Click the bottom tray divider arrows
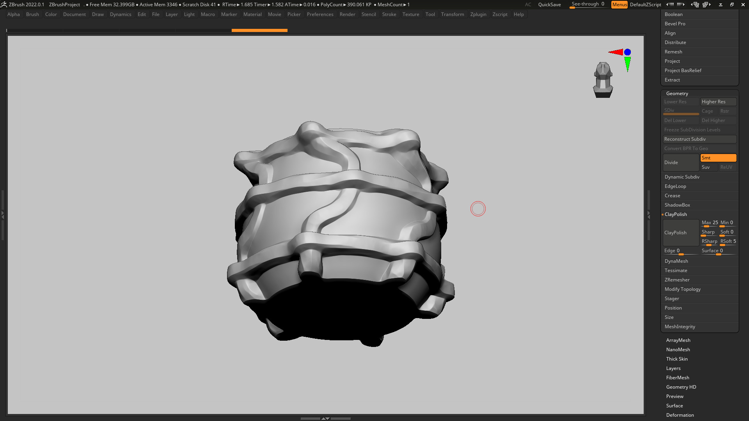 325,418
